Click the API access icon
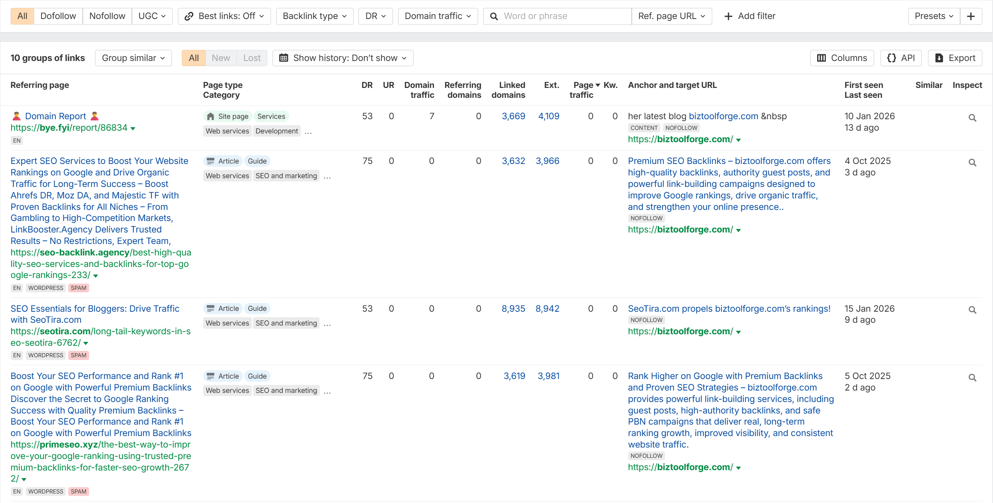The height and width of the screenshot is (503, 993). pos(900,58)
